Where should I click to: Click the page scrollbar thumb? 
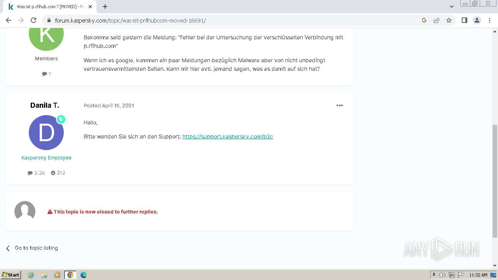click(x=495, y=181)
